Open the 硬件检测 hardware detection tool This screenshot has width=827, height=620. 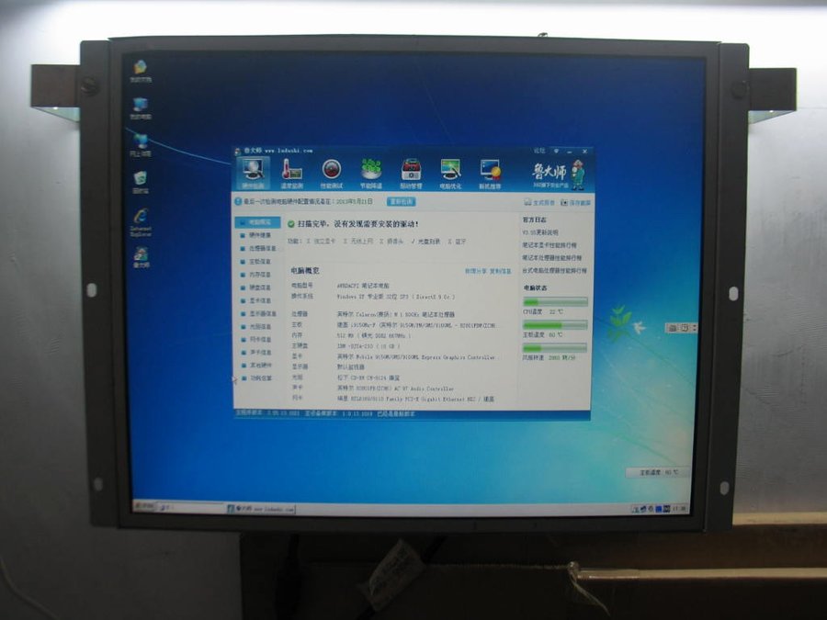[253, 174]
